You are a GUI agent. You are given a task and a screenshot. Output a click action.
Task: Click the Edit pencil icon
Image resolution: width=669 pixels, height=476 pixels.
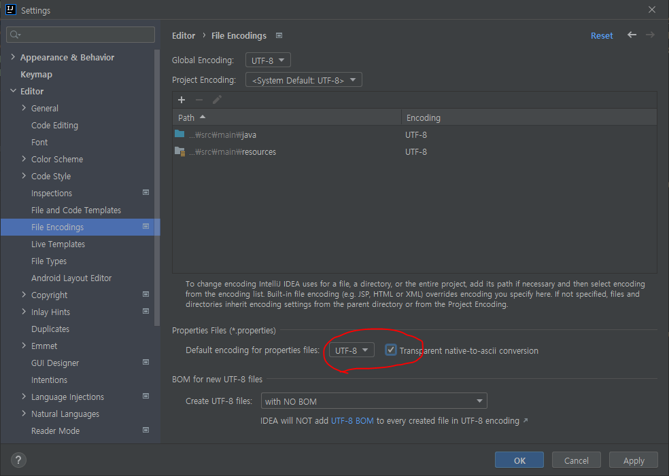(217, 100)
